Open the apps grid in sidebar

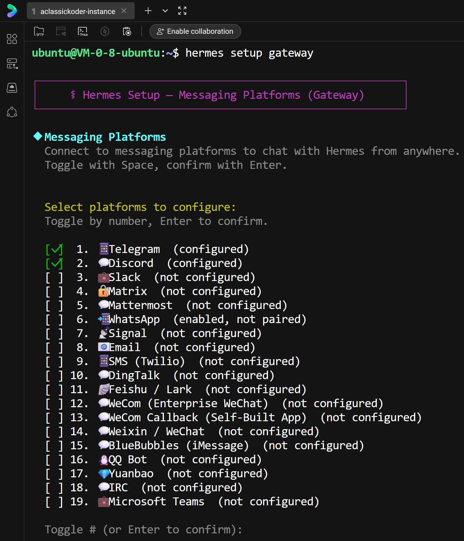[12, 39]
